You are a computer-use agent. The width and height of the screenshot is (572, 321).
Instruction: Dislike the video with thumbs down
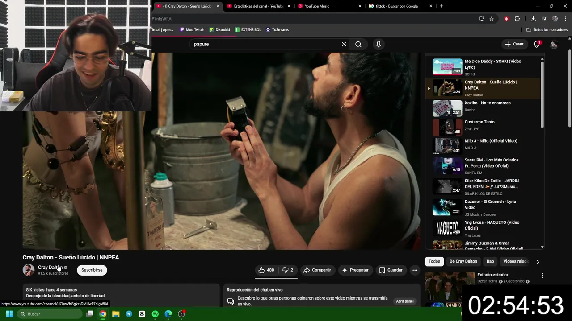[288, 270]
